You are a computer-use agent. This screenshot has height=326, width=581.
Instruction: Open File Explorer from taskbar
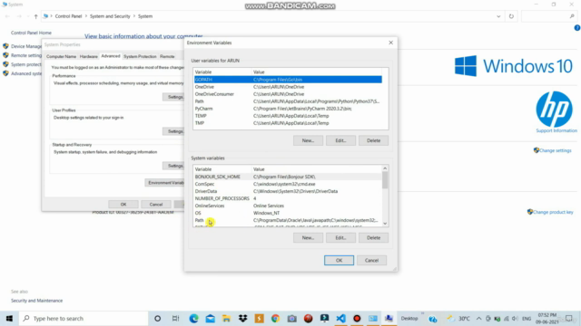tap(226, 318)
